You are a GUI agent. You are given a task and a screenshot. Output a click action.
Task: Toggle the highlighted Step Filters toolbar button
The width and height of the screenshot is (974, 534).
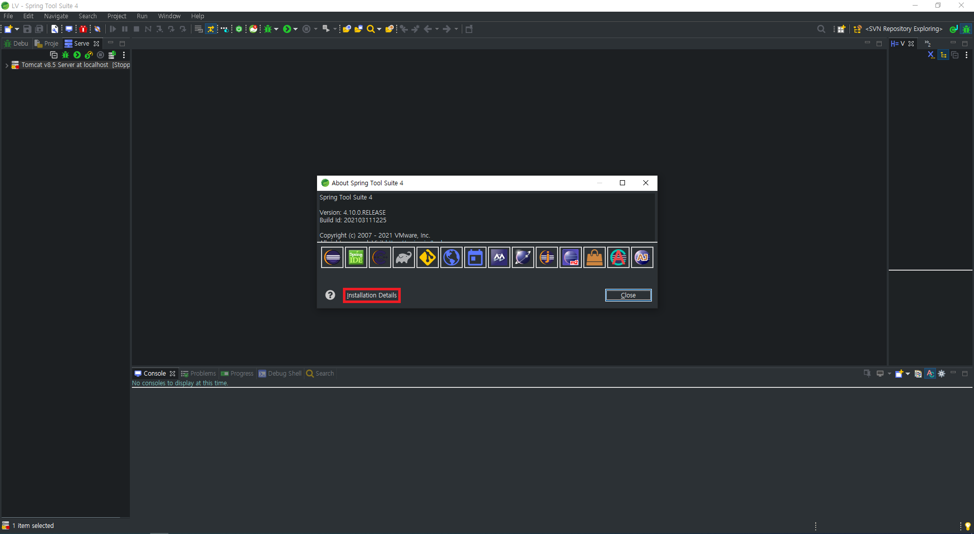click(211, 29)
